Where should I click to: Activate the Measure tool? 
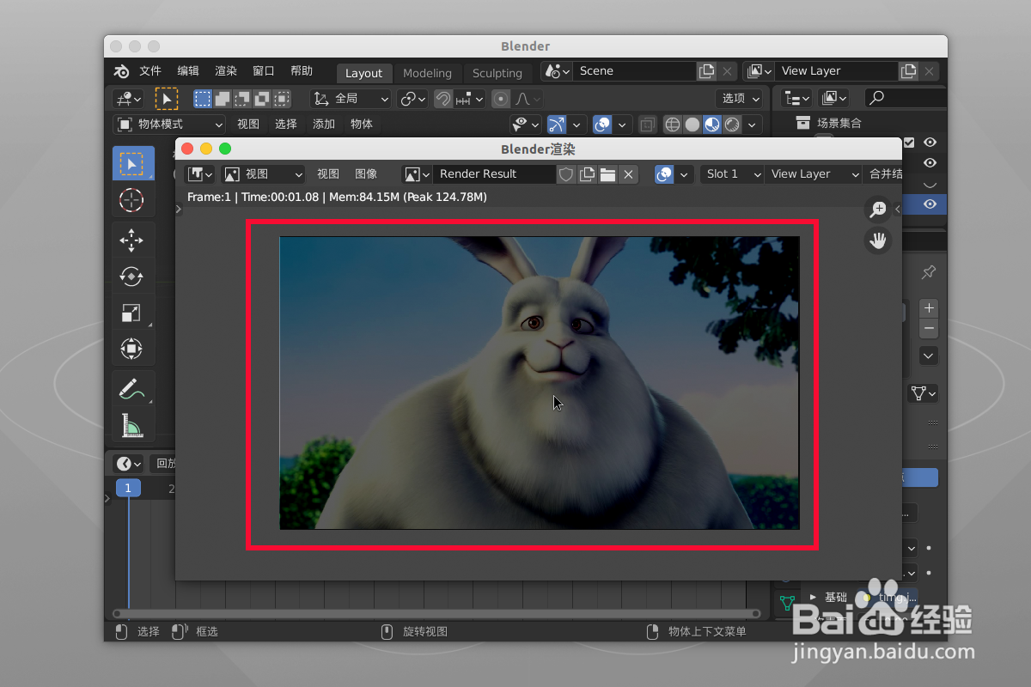133,424
